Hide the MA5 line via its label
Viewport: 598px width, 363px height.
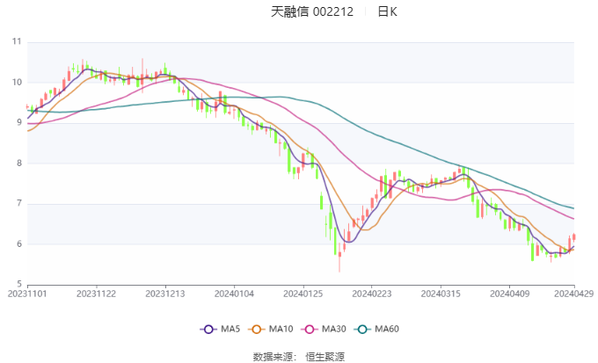(x=230, y=329)
